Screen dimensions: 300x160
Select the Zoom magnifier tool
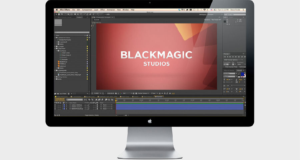(62, 15)
